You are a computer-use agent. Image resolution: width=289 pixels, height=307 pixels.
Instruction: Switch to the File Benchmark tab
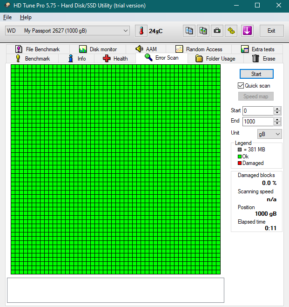tap(38, 49)
